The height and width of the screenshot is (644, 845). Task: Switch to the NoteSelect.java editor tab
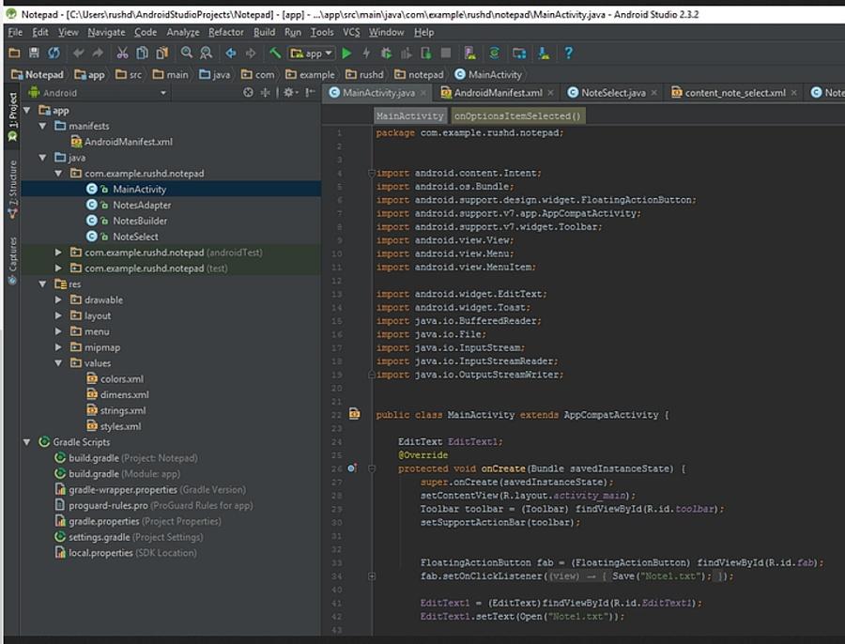click(x=613, y=93)
